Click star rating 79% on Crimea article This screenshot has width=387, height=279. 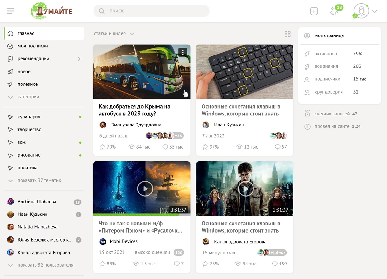click(108, 147)
